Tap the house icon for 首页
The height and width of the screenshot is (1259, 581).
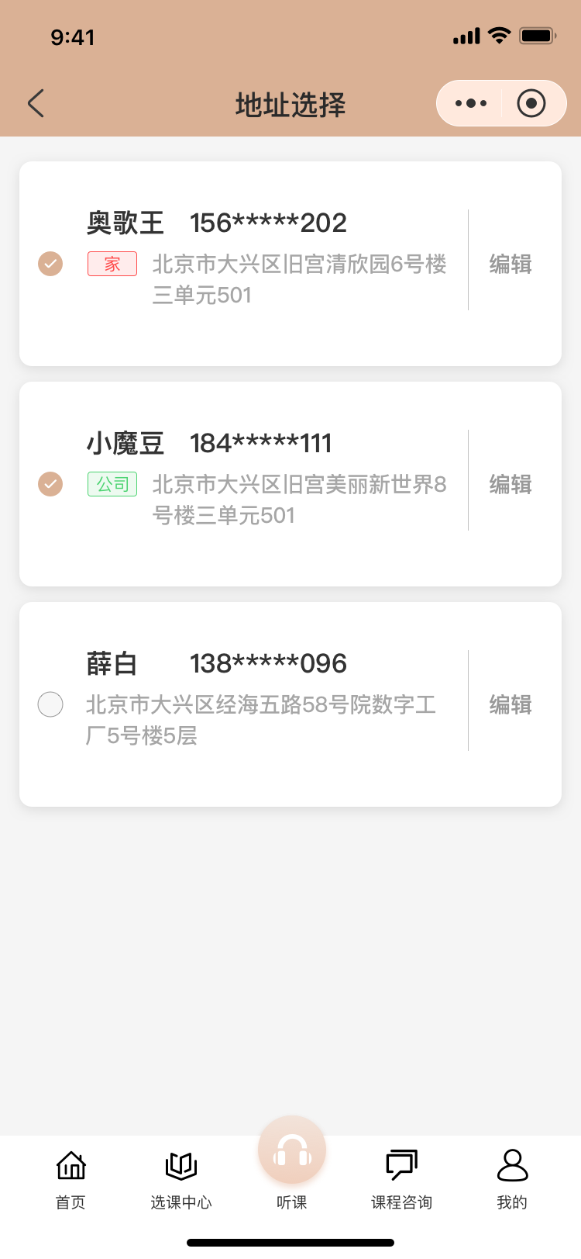click(x=71, y=1165)
